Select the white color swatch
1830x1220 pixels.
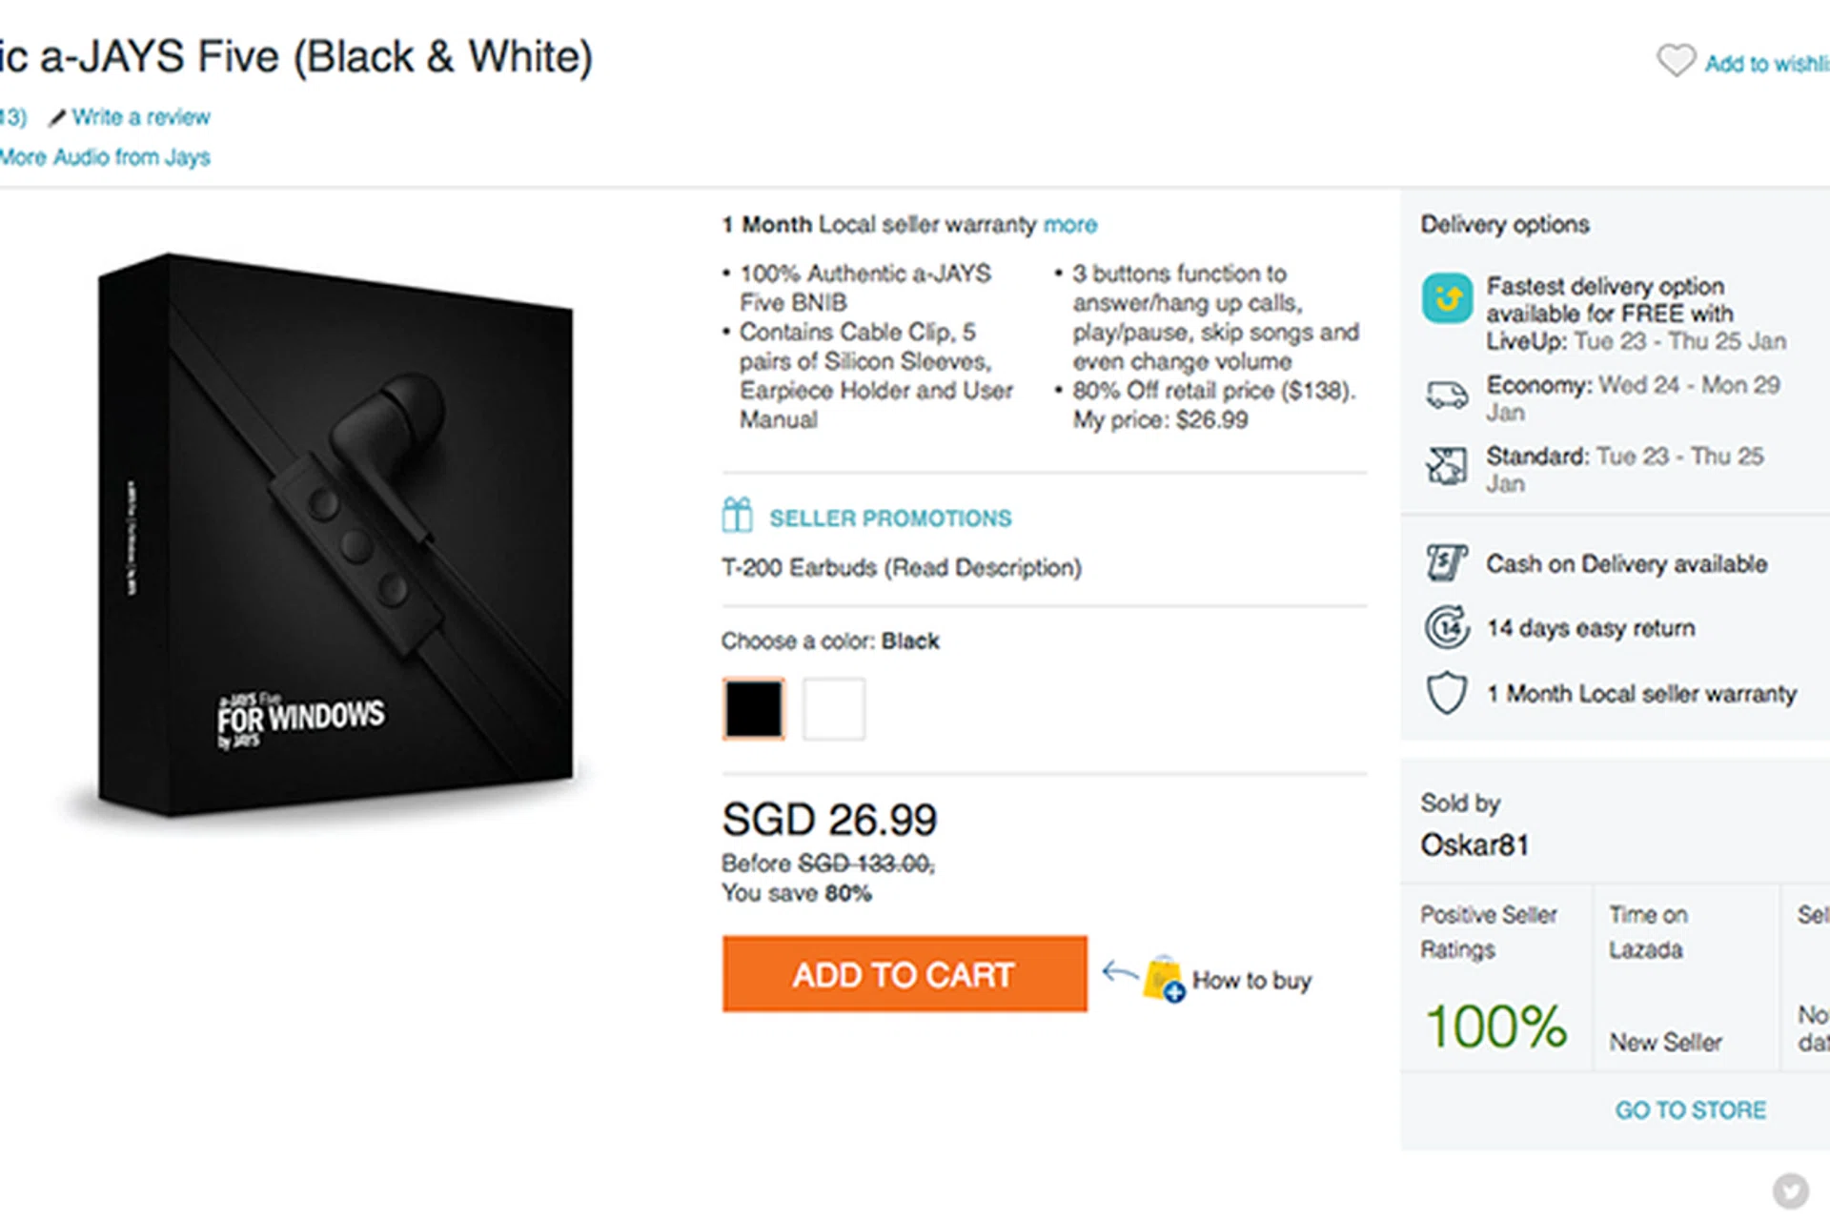834,709
